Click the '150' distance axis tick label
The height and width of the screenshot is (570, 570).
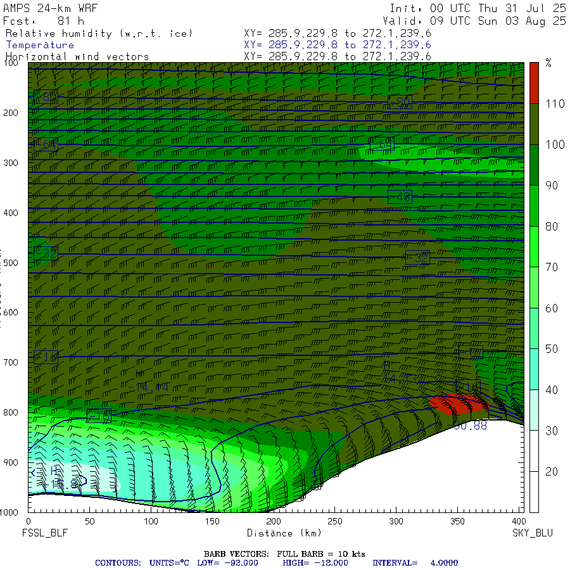coord(212,521)
